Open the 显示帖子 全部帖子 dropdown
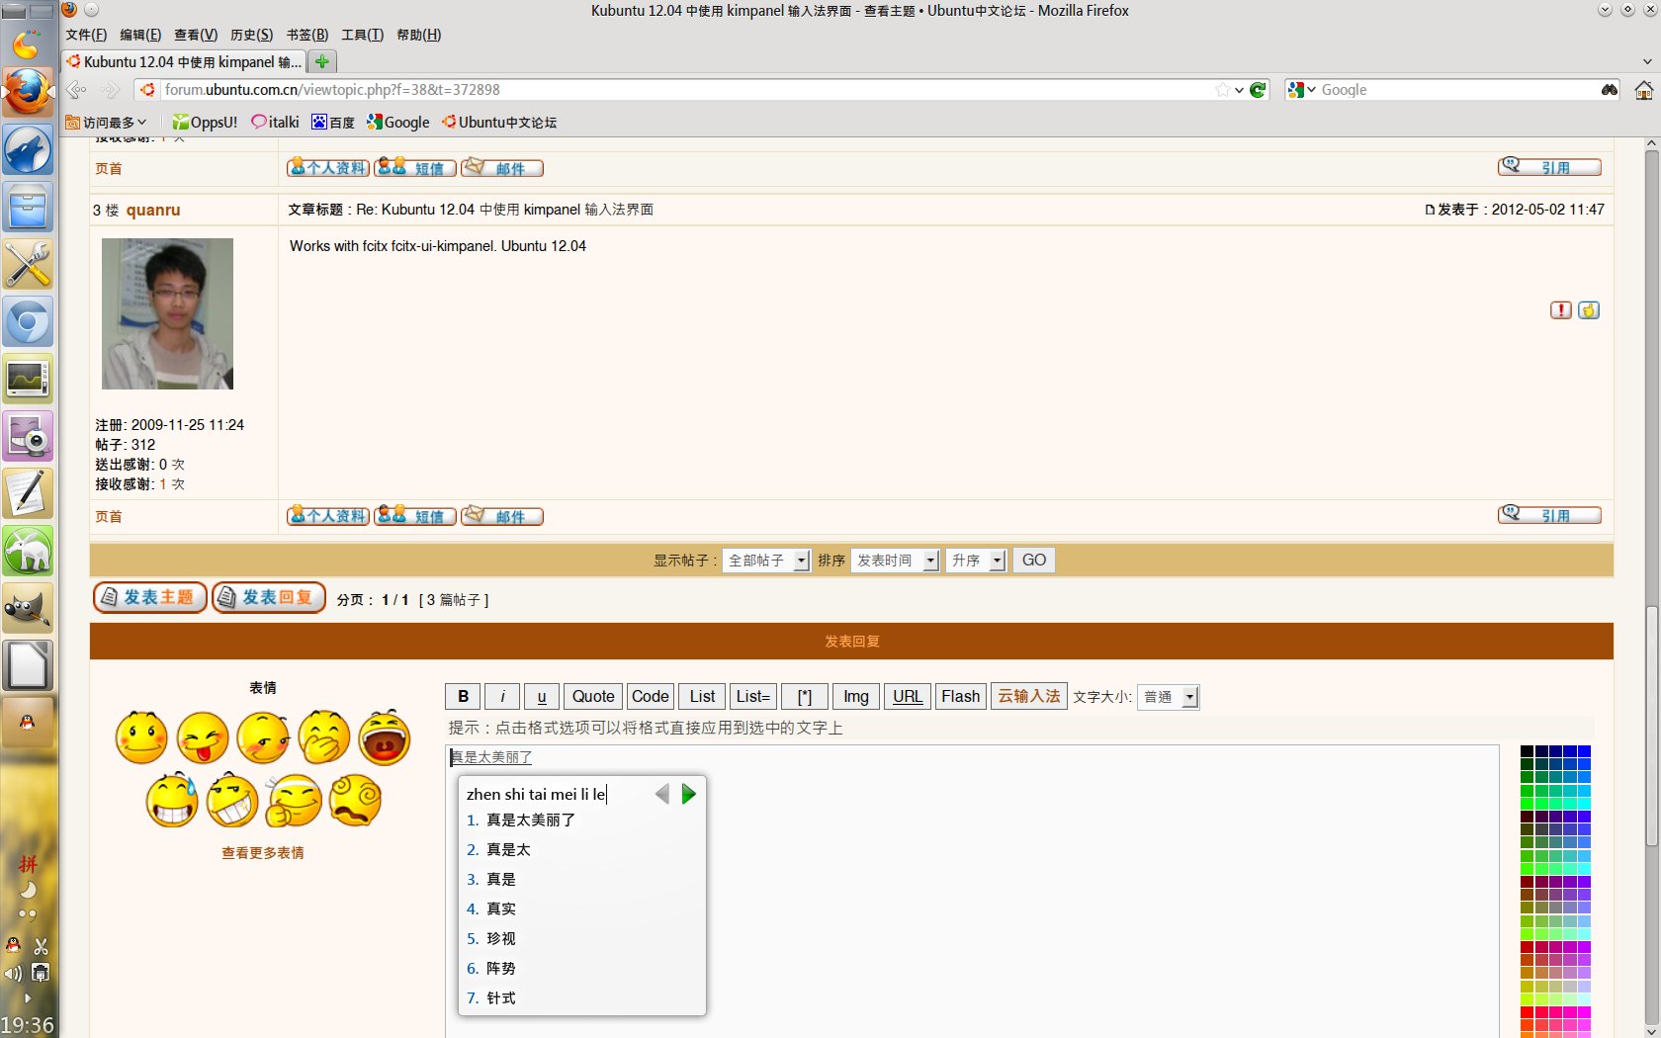 [766, 561]
